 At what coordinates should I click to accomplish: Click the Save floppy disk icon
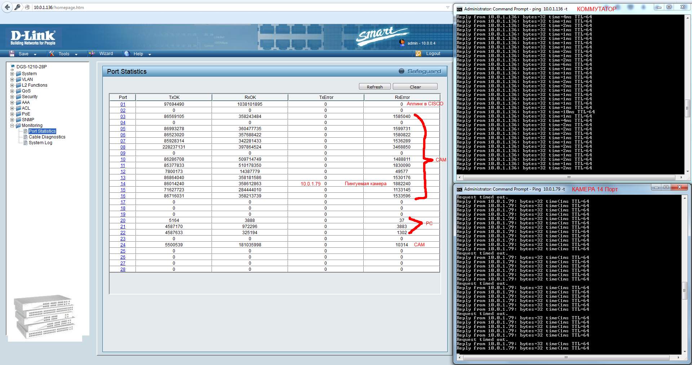(12, 54)
